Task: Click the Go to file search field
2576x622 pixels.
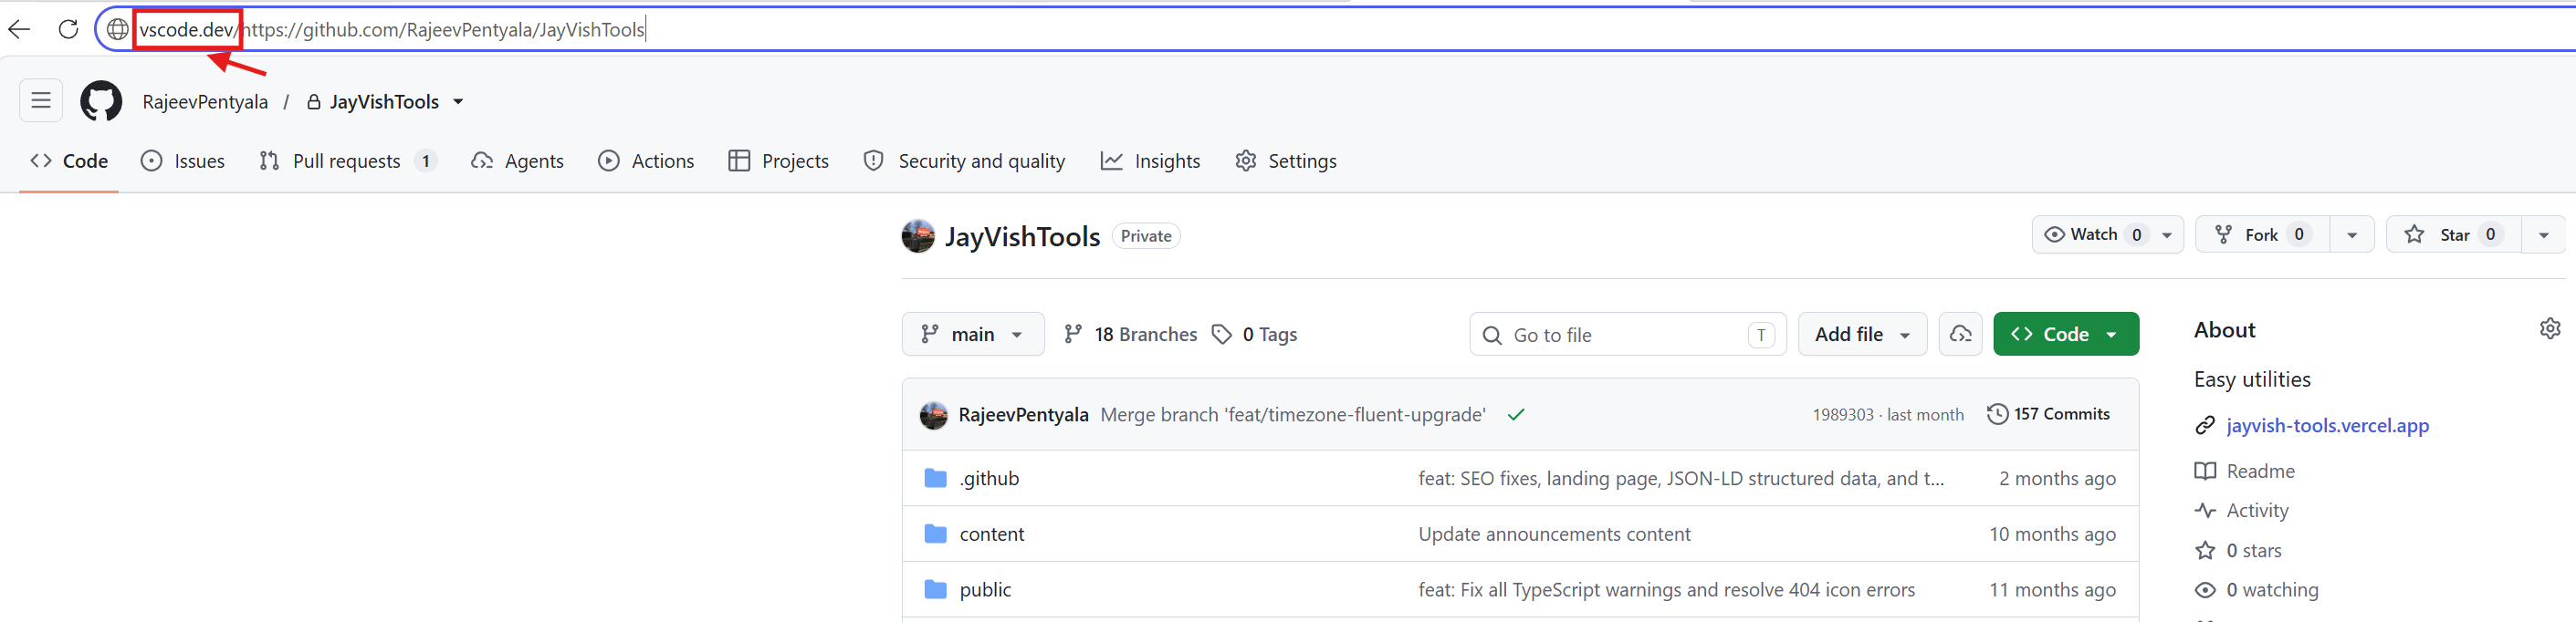Action: pos(1627,335)
